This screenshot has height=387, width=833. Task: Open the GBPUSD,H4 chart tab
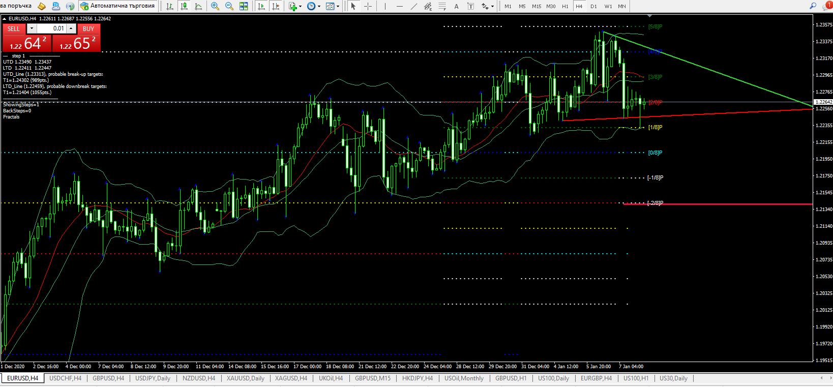tap(108, 378)
